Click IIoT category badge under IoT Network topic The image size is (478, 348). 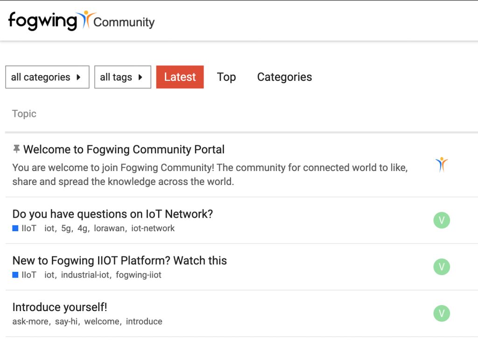[x=24, y=228]
